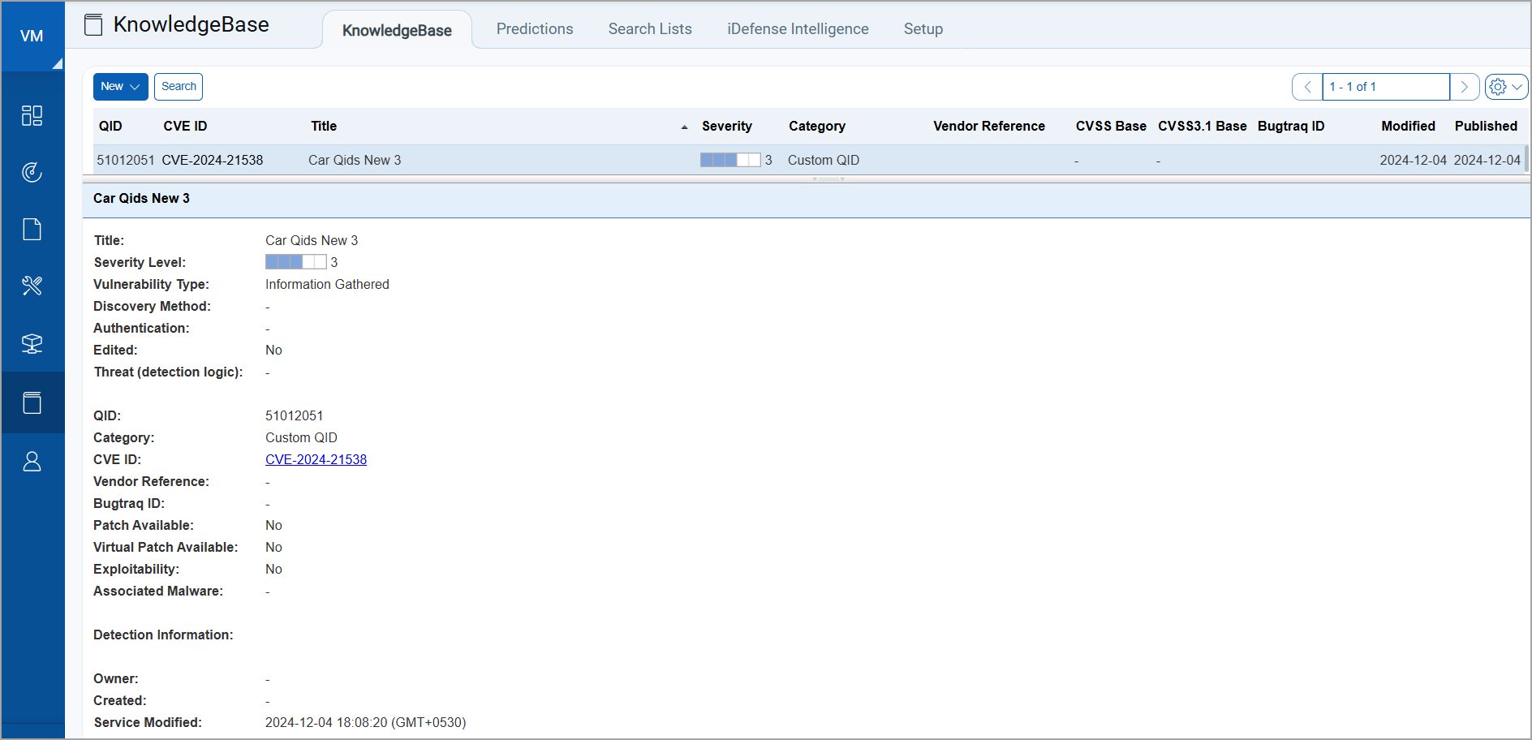Open the New dropdown button
The height and width of the screenshot is (740, 1532).
120,87
